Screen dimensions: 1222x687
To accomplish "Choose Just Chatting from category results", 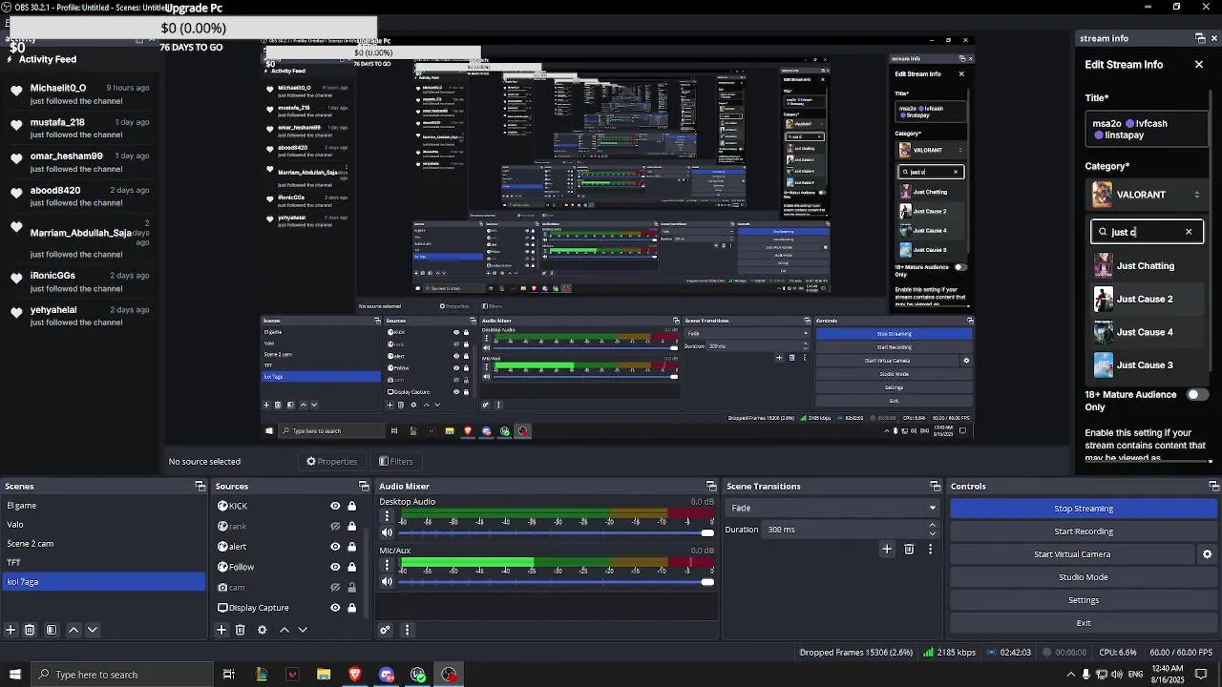I will tap(1147, 266).
